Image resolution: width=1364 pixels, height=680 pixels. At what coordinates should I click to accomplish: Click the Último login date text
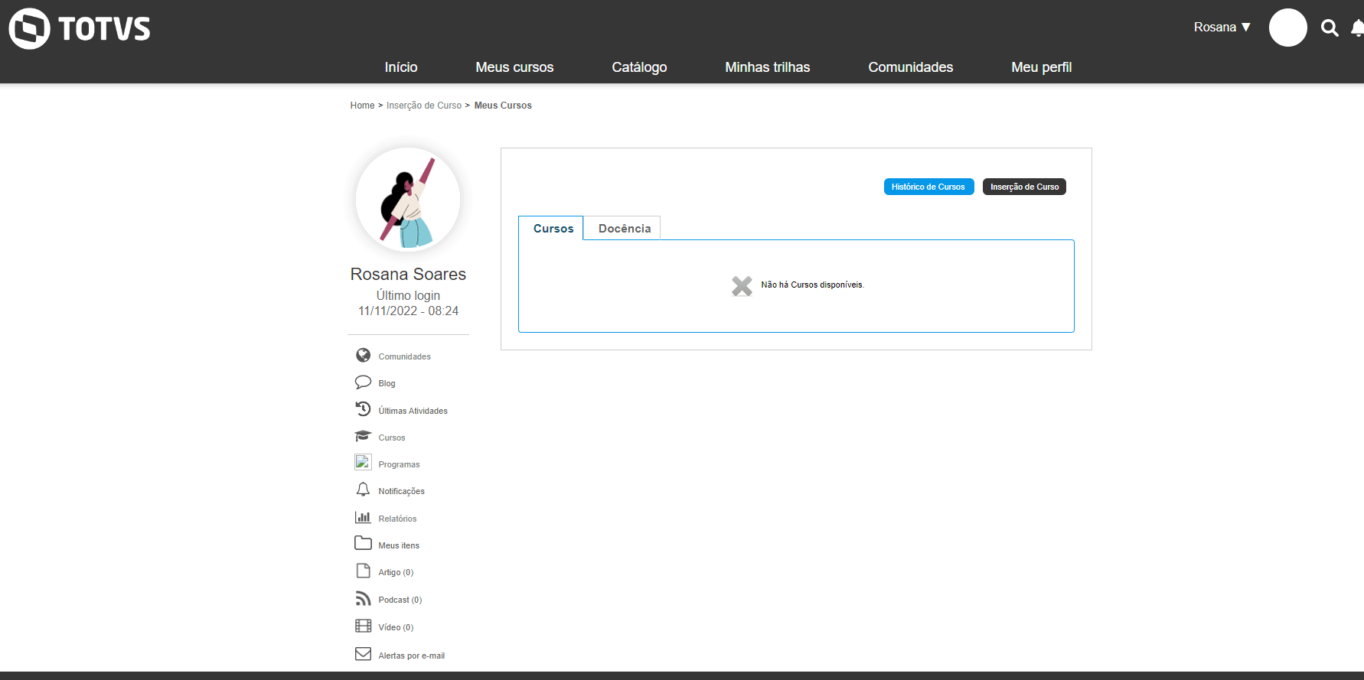point(408,311)
